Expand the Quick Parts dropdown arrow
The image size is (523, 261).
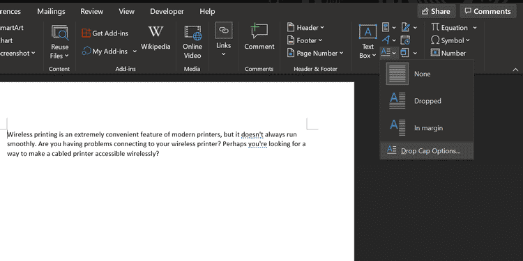pyautogui.click(x=394, y=28)
